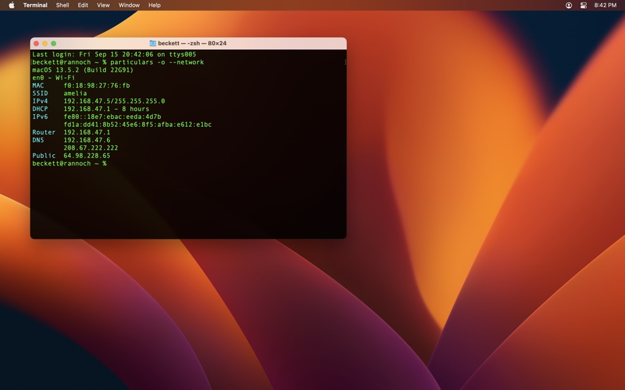The image size is (625, 390).
Task: Click the IPv4 value 192.168.47.5/255.255.255.0
Action: click(114, 101)
